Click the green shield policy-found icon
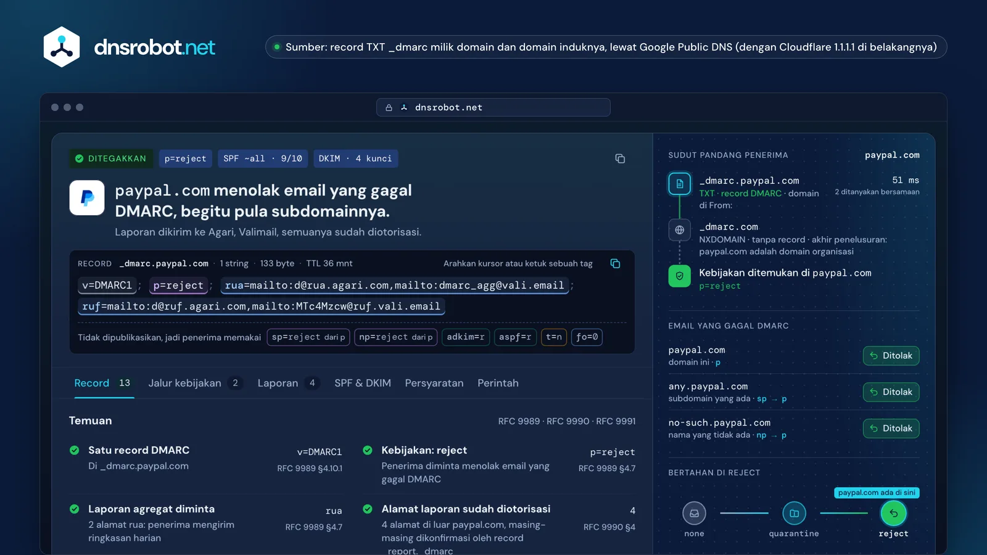Image resolution: width=987 pixels, height=555 pixels. pos(679,276)
